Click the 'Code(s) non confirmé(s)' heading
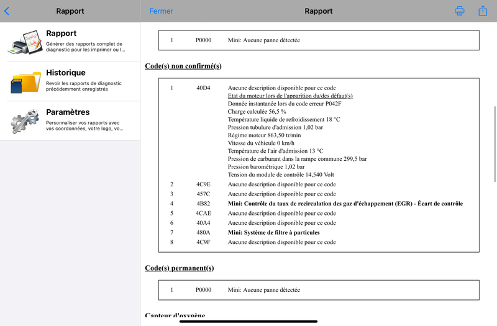This screenshot has height=326, width=497. tap(183, 66)
